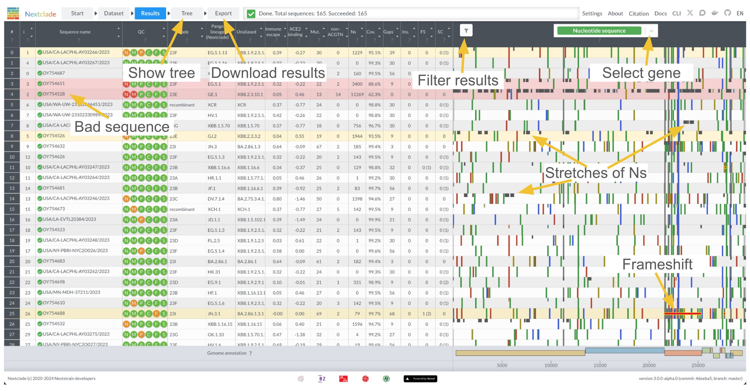This screenshot has width=750, height=391.
Task: Open the About link
Action: [615, 13]
